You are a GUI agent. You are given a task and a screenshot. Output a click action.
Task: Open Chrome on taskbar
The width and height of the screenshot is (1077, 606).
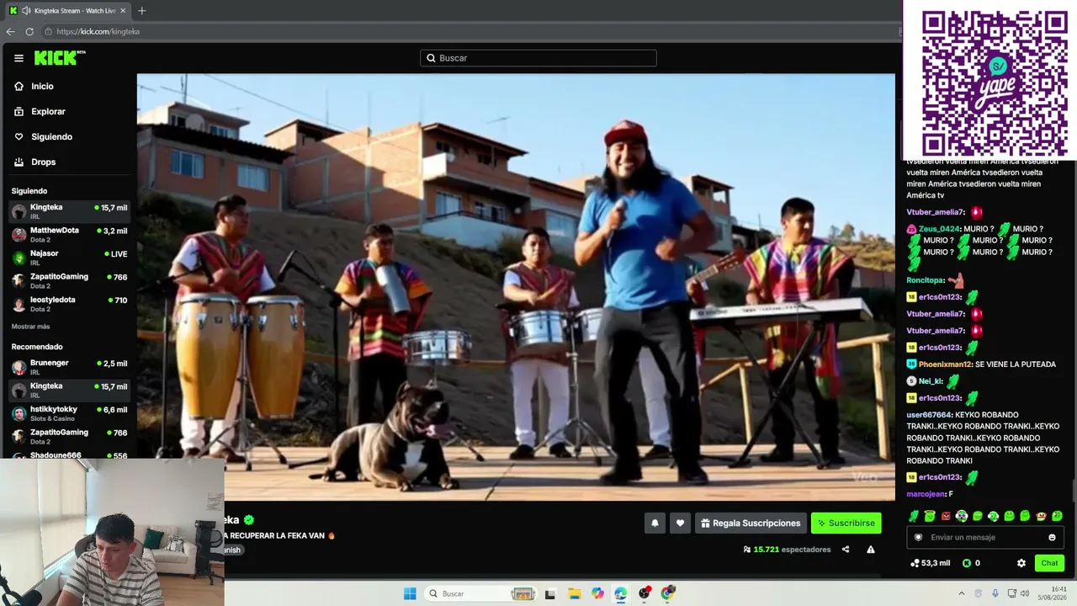668,593
